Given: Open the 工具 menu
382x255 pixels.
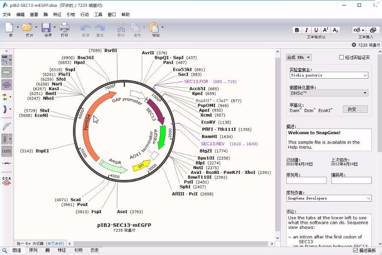Looking at the screenshot, I should (x=98, y=15).
